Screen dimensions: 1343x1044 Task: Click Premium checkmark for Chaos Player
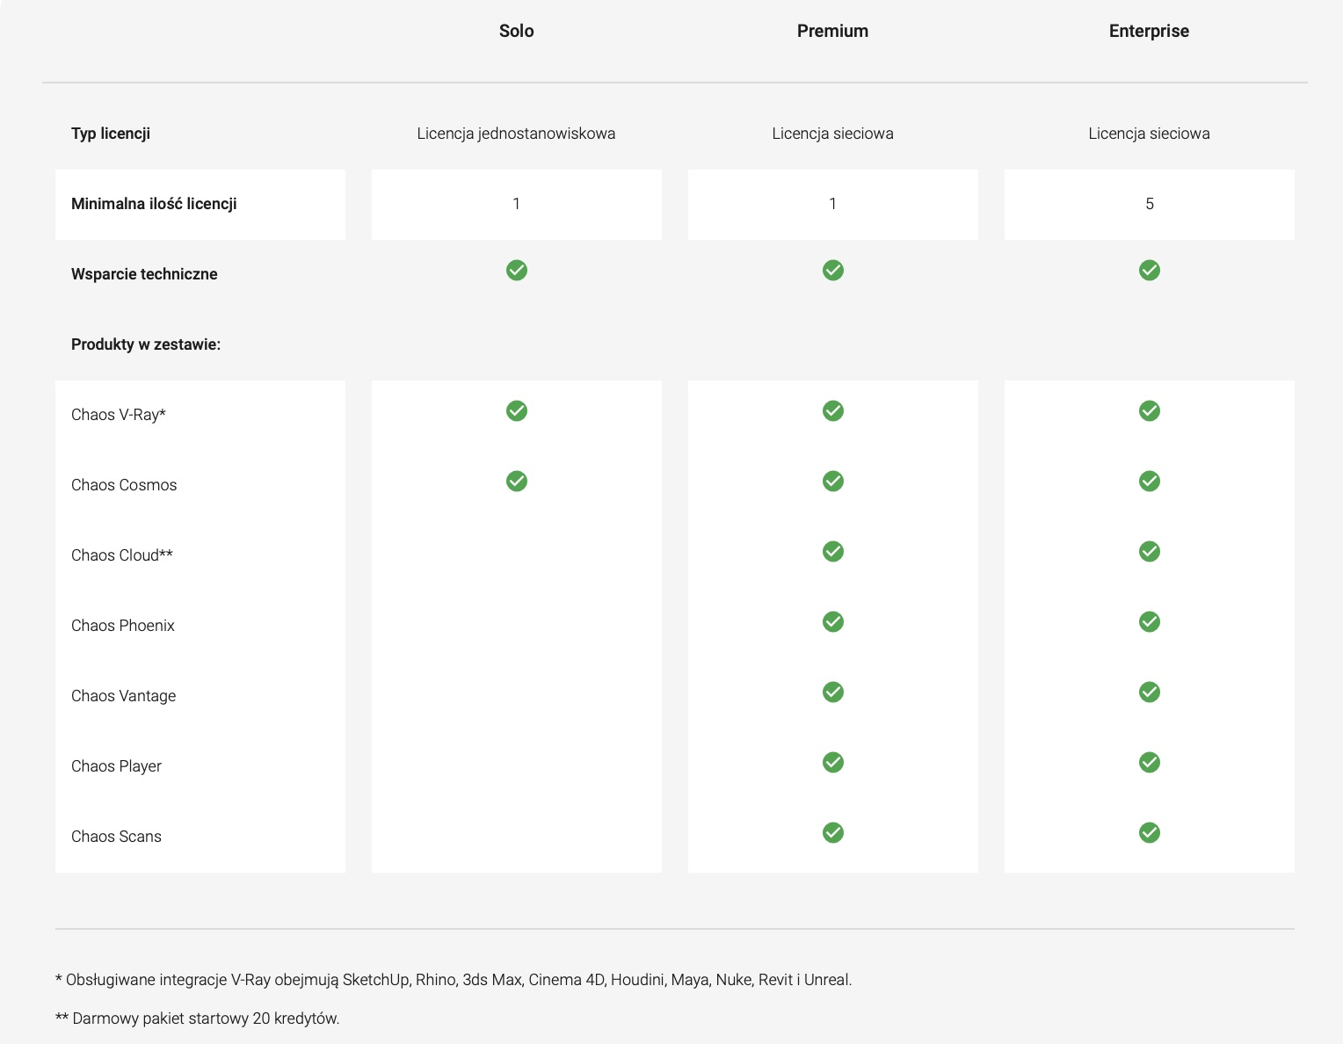tap(833, 763)
